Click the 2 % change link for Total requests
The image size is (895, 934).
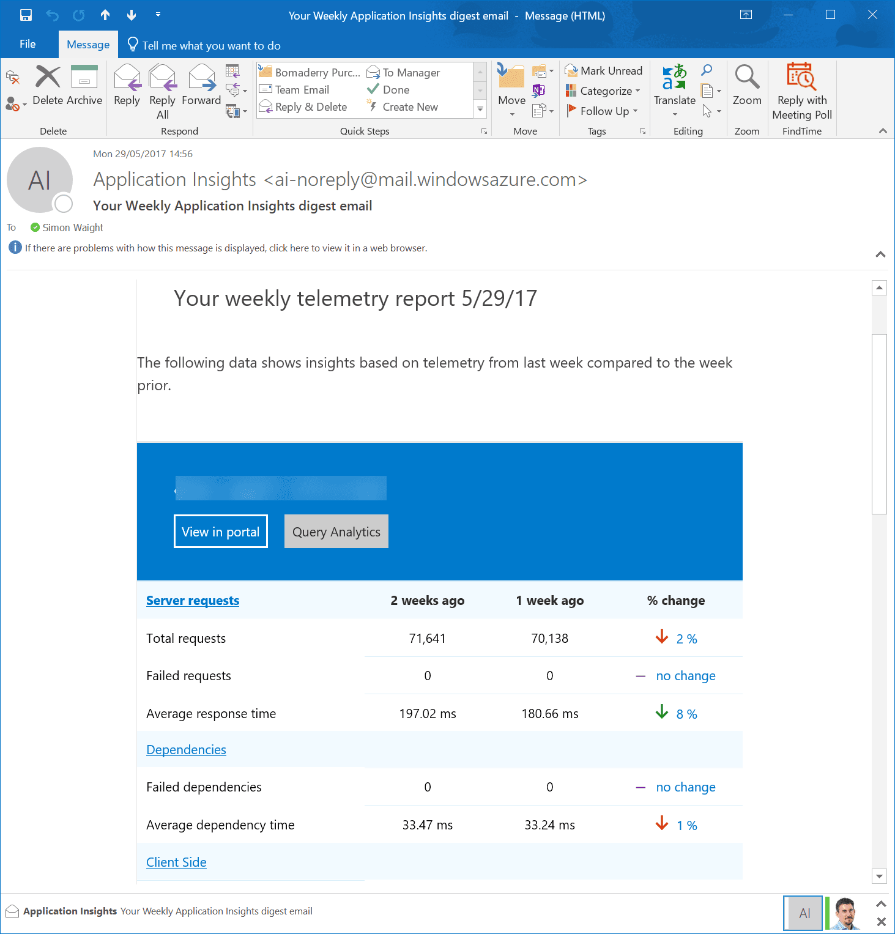point(686,639)
